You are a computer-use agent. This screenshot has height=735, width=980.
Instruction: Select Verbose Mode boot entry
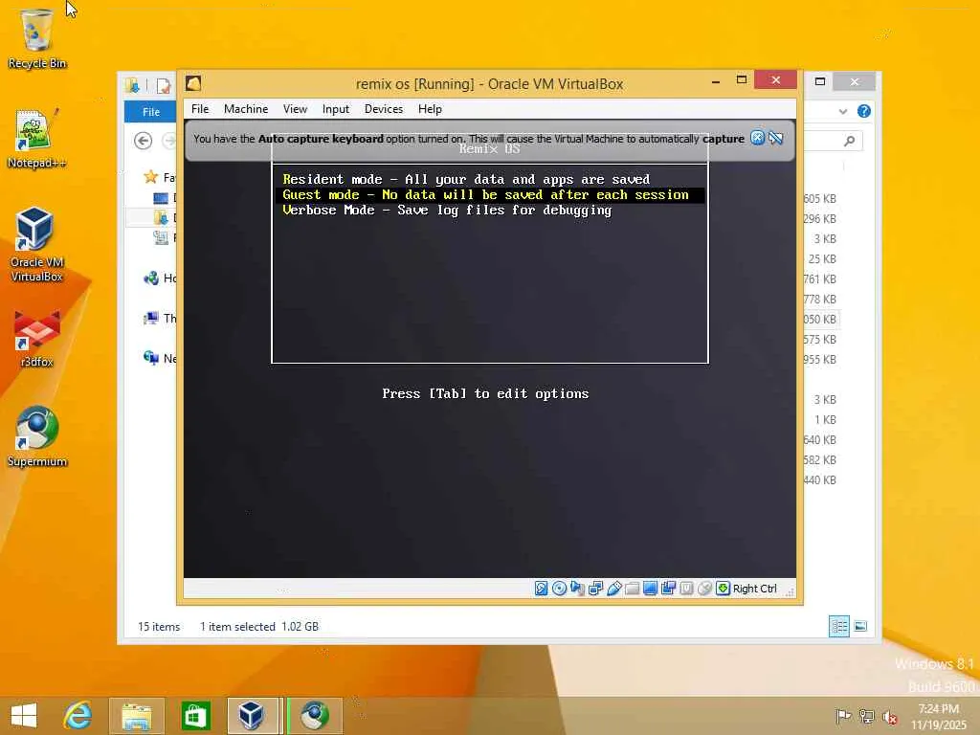click(x=490, y=210)
